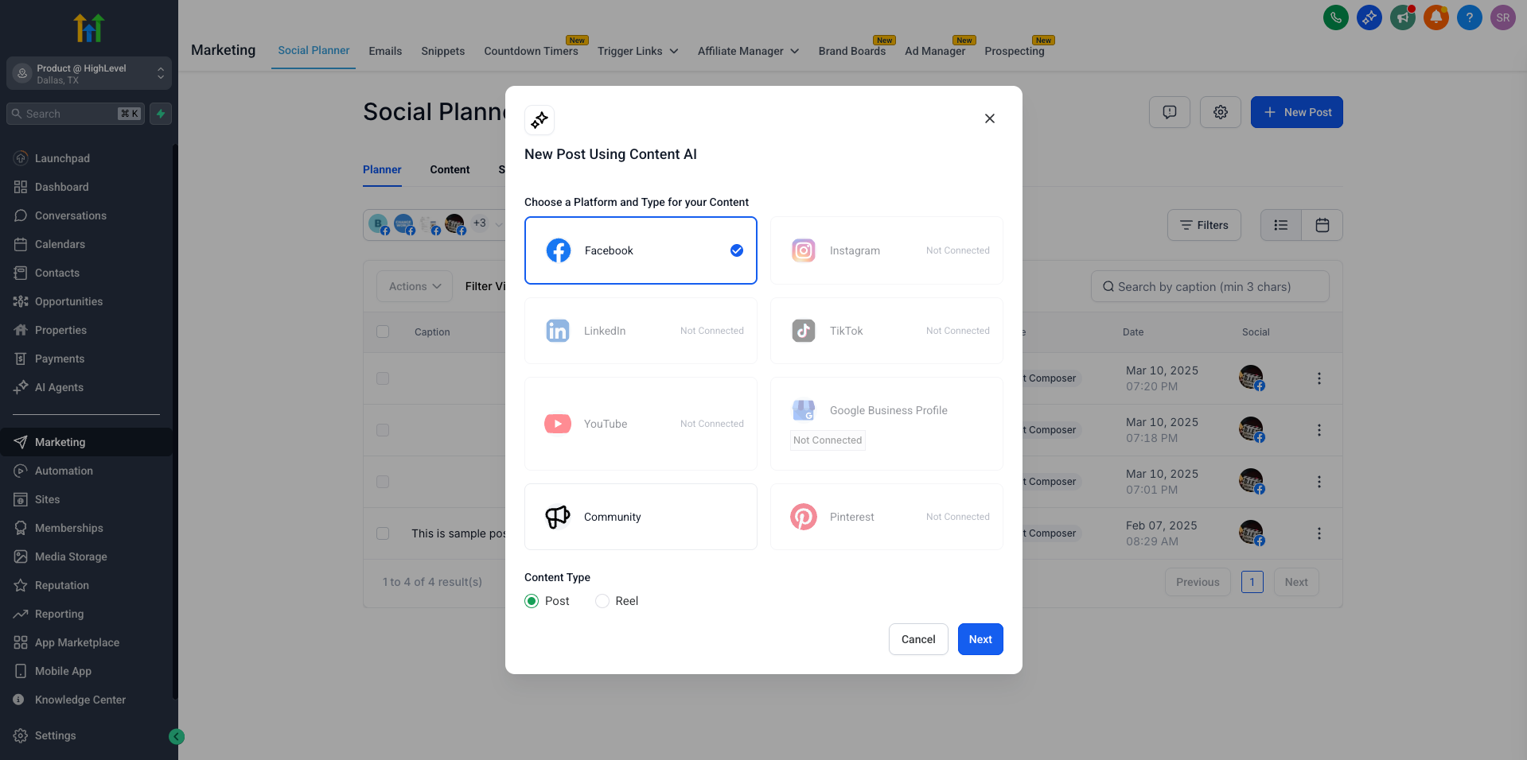Screen dimensions: 1527x760
Task: Switch to list view icon
Action: [1281, 225]
